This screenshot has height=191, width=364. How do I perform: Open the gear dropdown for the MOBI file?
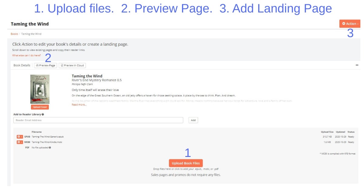point(20,142)
